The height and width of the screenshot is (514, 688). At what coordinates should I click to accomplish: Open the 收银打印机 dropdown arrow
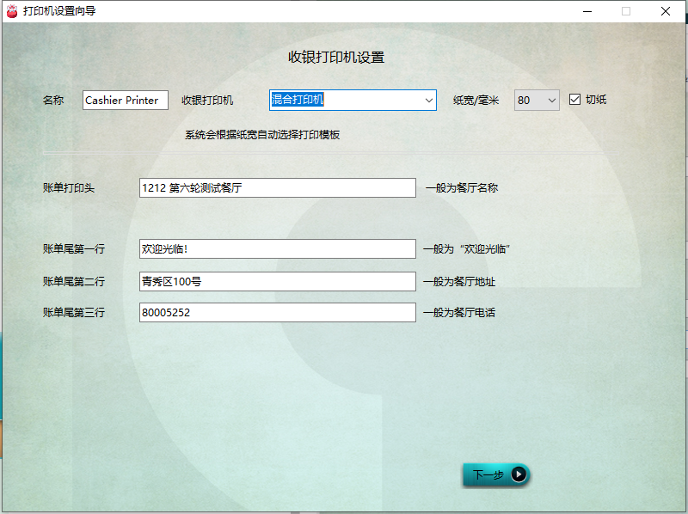429,101
